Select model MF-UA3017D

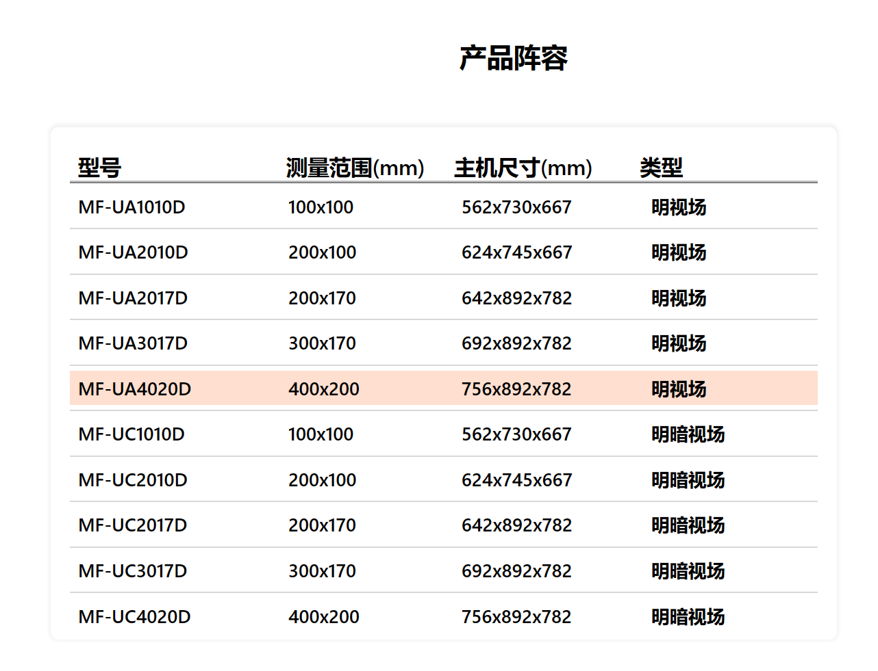pyautogui.click(x=133, y=343)
